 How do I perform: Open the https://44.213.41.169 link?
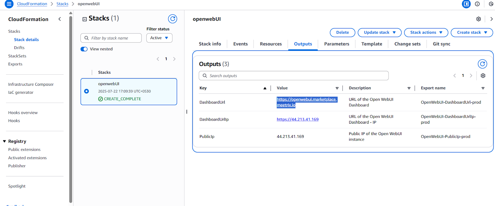pyautogui.click(x=298, y=119)
